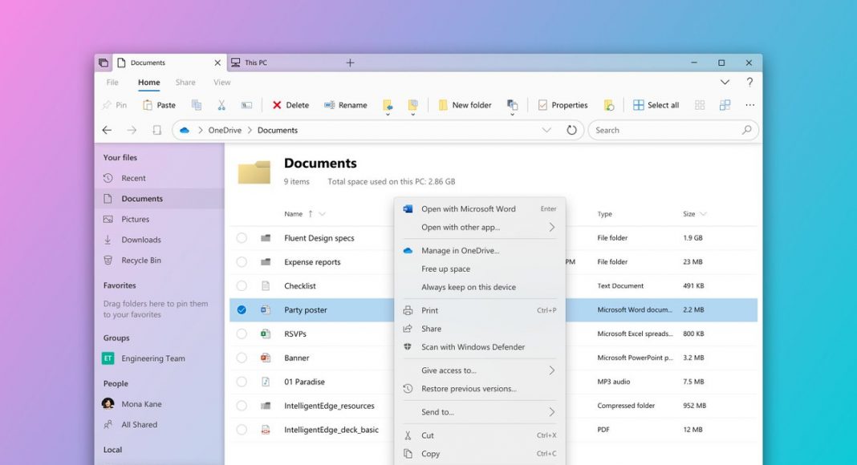Click the Paste button in the ribbon
857x465 pixels.
[159, 105]
